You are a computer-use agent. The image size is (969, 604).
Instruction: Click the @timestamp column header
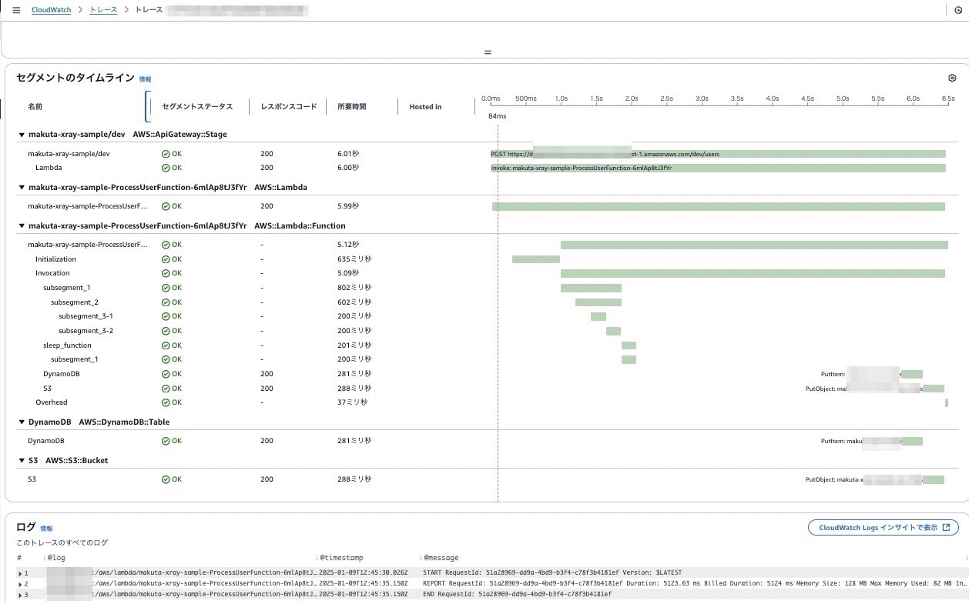[341, 558]
